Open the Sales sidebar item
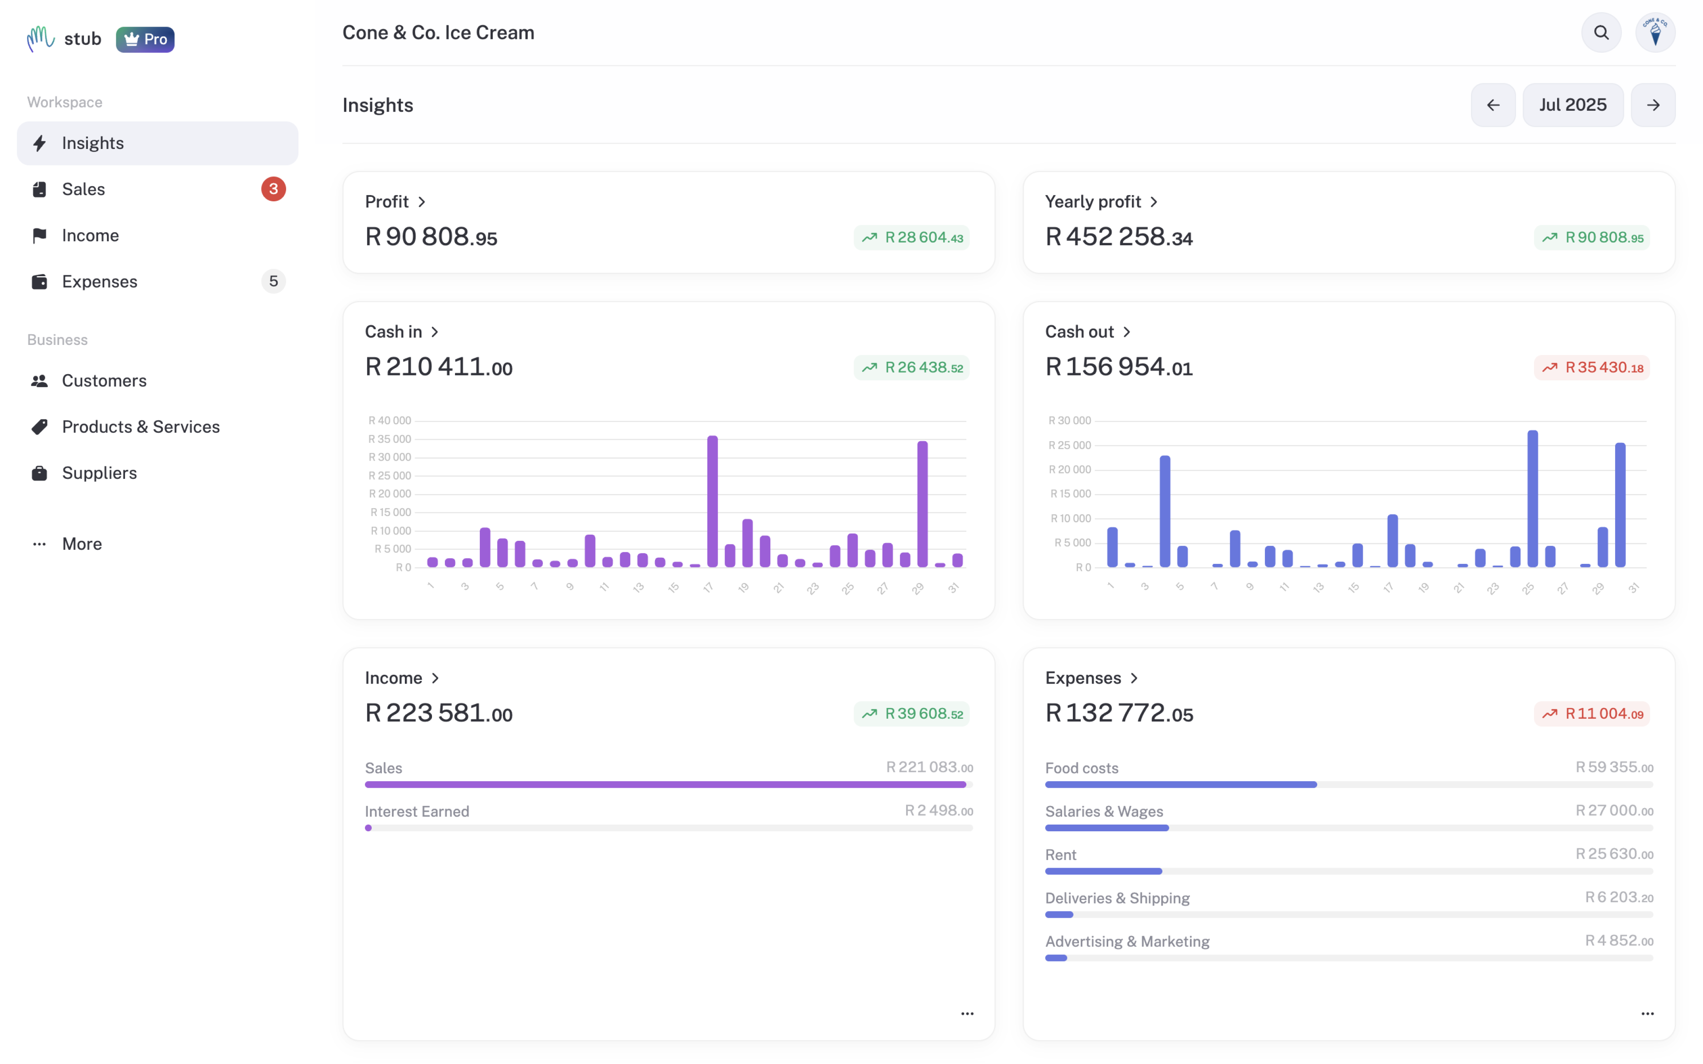 [x=157, y=189]
